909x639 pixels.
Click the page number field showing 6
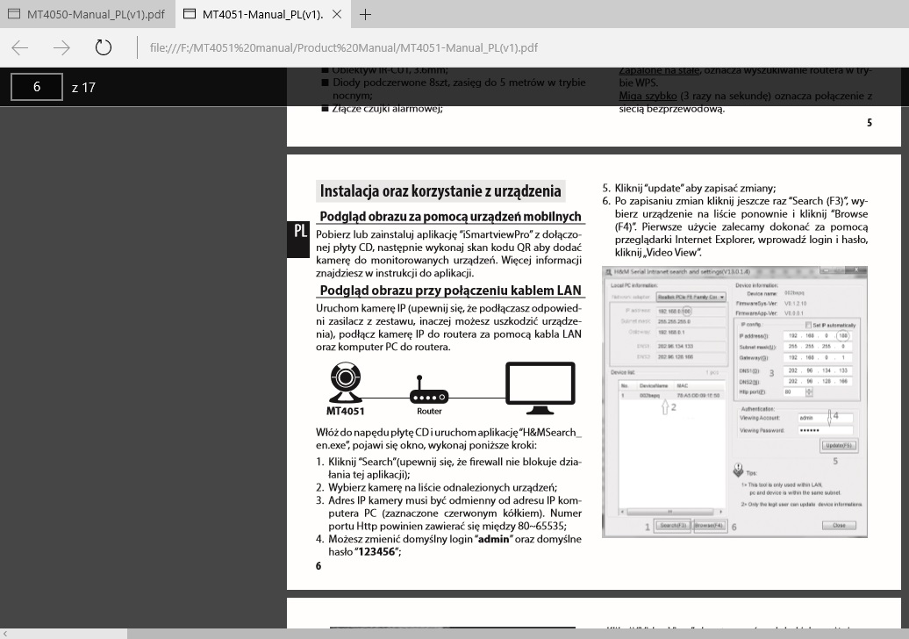35,87
